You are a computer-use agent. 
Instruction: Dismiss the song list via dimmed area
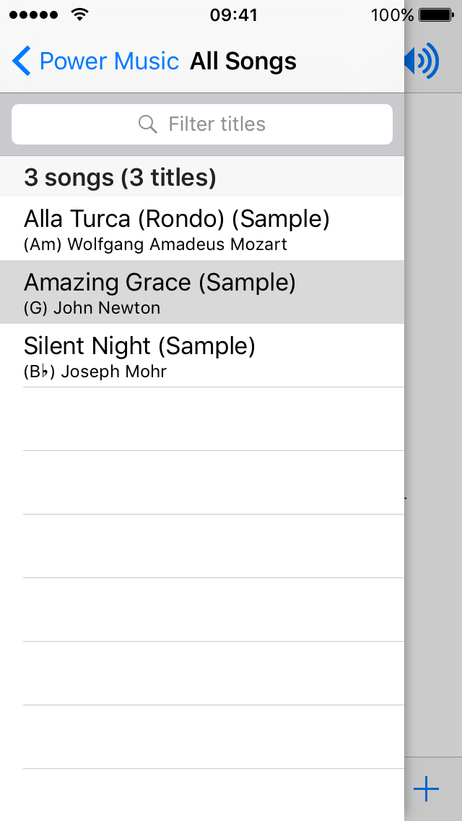433,434
